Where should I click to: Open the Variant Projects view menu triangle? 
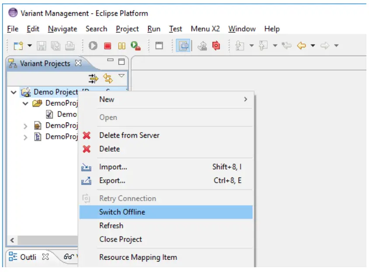click(x=122, y=76)
